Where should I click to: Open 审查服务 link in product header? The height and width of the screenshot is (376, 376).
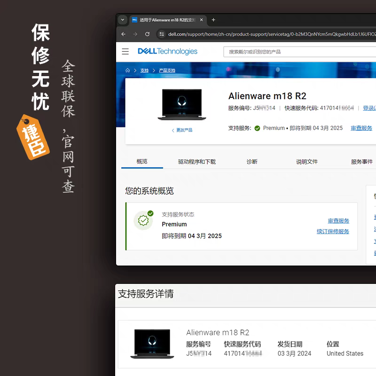point(361,128)
